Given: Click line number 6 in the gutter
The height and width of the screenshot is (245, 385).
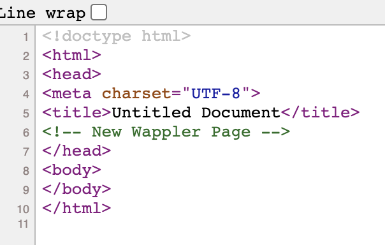Looking at the screenshot, I should [x=26, y=133].
